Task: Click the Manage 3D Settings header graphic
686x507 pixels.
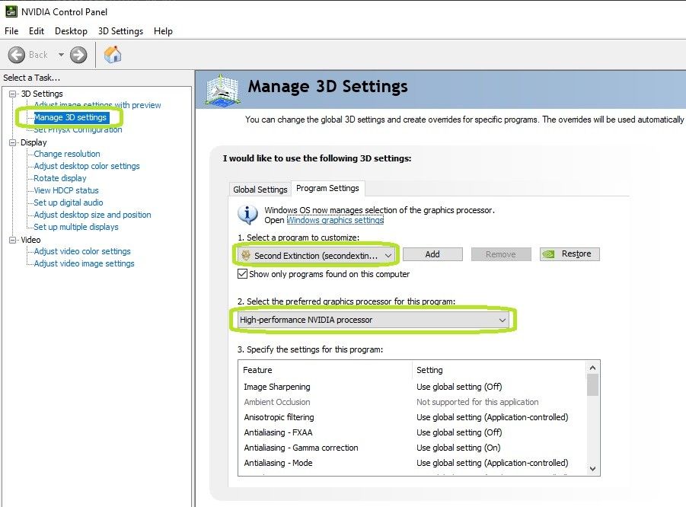Action: tap(222, 90)
